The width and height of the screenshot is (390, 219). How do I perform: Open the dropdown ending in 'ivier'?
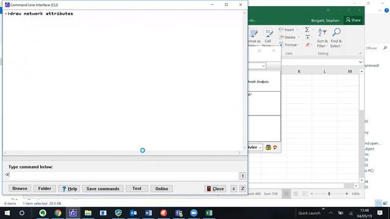(260, 147)
